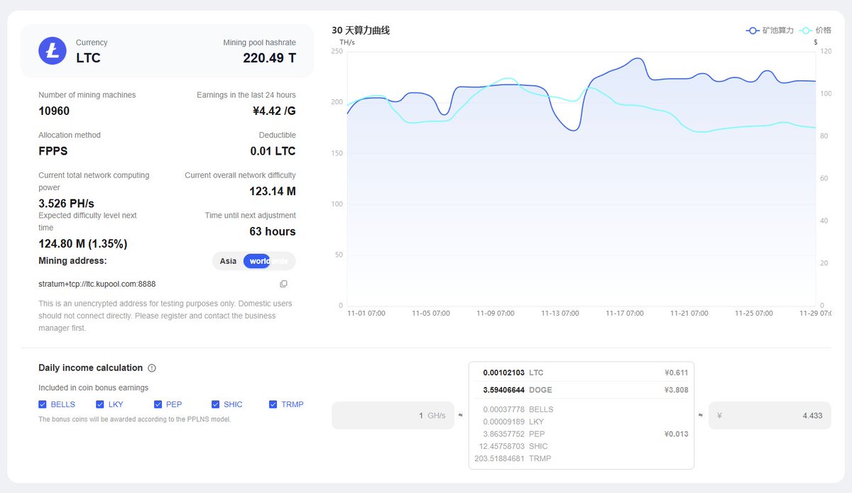Click the ¥0.611 LTC value
The height and width of the screenshot is (493, 852).
pyautogui.click(x=676, y=372)
